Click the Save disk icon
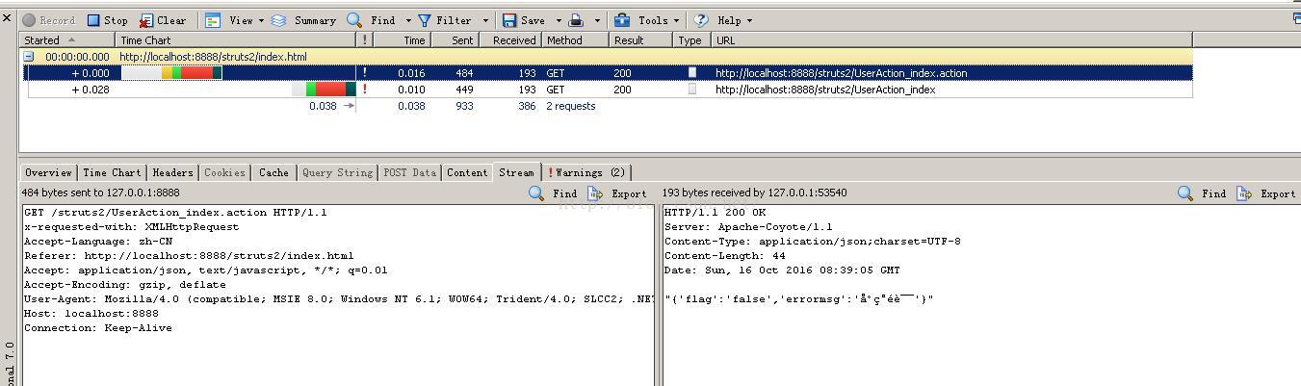Viewport: 1301px width, 386px height. [508, 20]
